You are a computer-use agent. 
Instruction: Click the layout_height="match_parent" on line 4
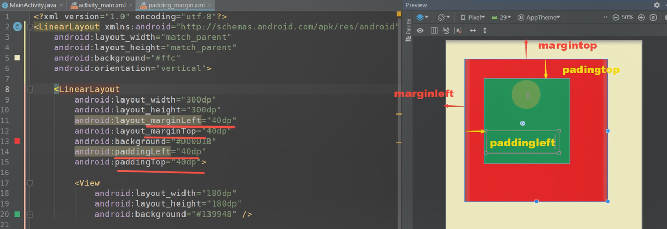[x=145, y=47]
